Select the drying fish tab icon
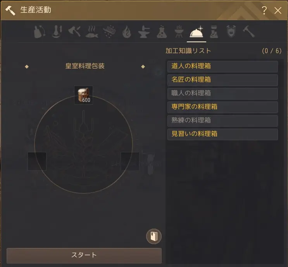The image size is (288, 267). click(92, 32)
